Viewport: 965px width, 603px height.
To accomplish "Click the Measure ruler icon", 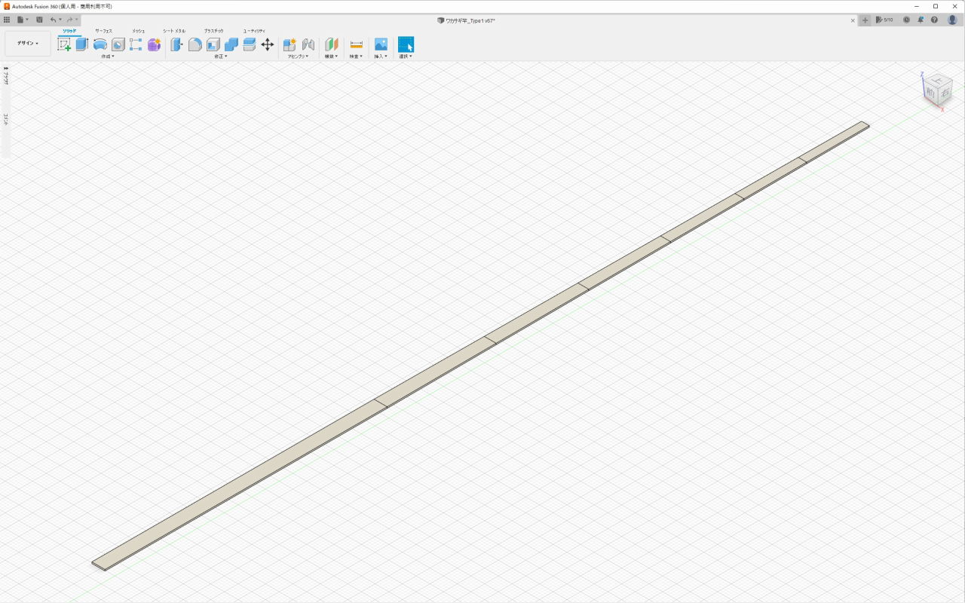I will point(357,44).
